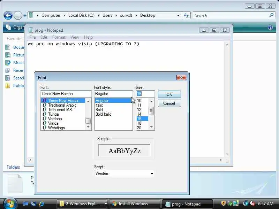
Task: Choose Italic font style
Action: click(x=113, y=105)
